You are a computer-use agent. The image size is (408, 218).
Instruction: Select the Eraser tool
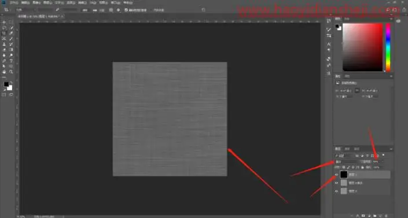pyautogui.click(x=4, y=50)
